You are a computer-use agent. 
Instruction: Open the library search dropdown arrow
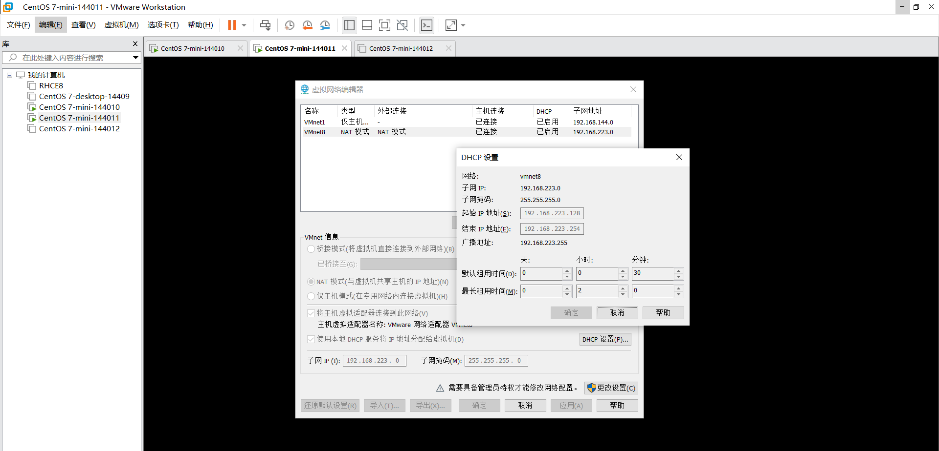[x=135, y=58]
